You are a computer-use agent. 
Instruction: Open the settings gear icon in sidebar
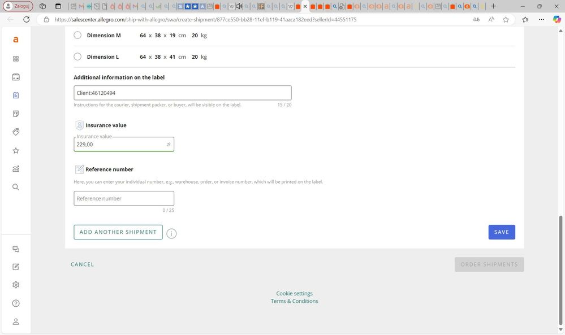pyautogui.click(x=16, y=285)
